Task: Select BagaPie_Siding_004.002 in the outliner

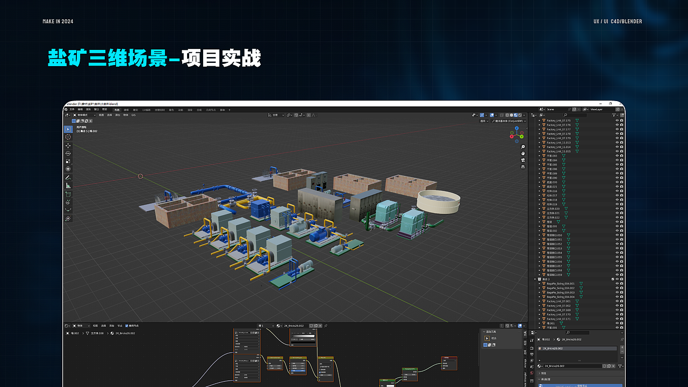Action: click(561, 288)
